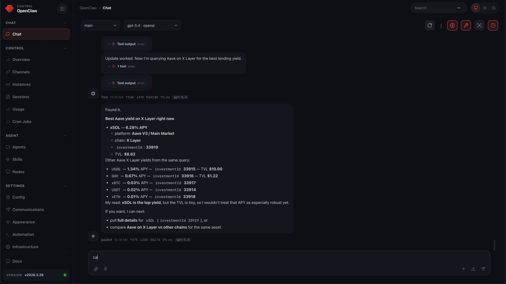Toggle focus mode frame icon
506x284 pixels.
pos(479,25)
